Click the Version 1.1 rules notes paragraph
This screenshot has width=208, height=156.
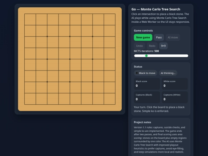[x=160, y=140]
